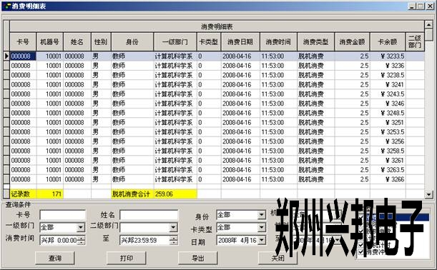Click the 卡号 input field
The image size is (437, 270).
point(63,215)
